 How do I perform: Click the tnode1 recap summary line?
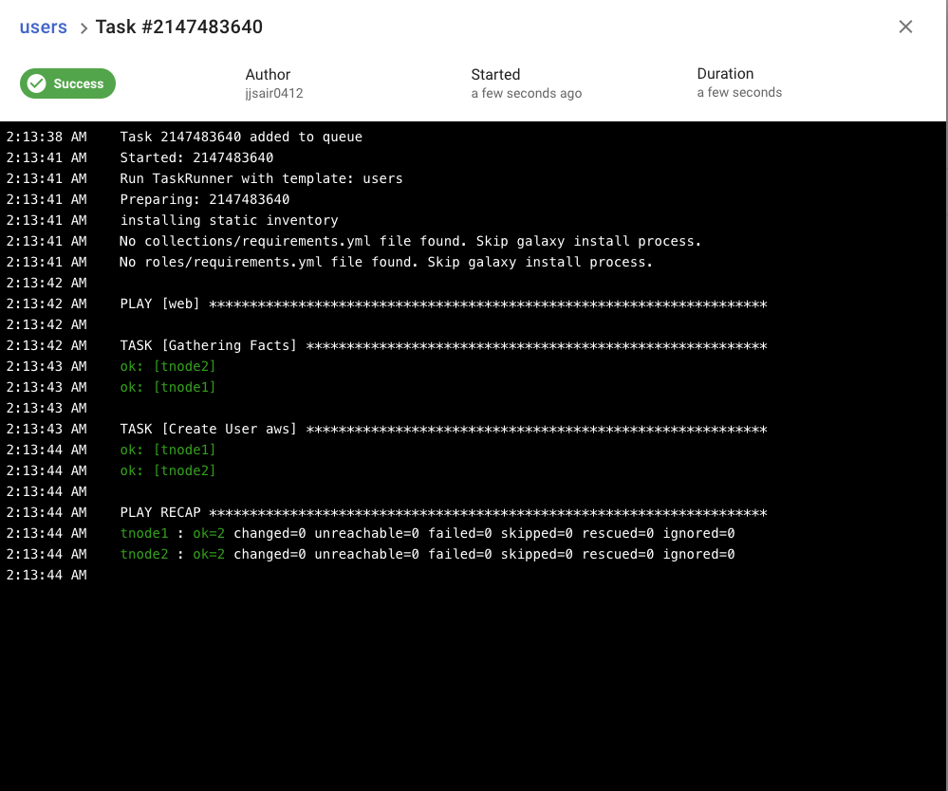(427, 533)
